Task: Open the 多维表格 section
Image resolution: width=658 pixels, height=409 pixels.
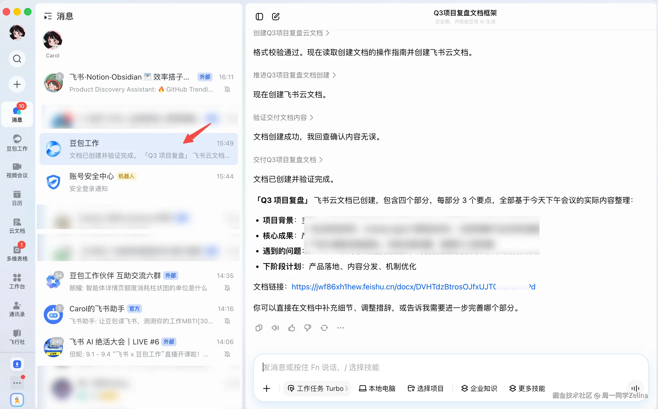Action: 17,253
